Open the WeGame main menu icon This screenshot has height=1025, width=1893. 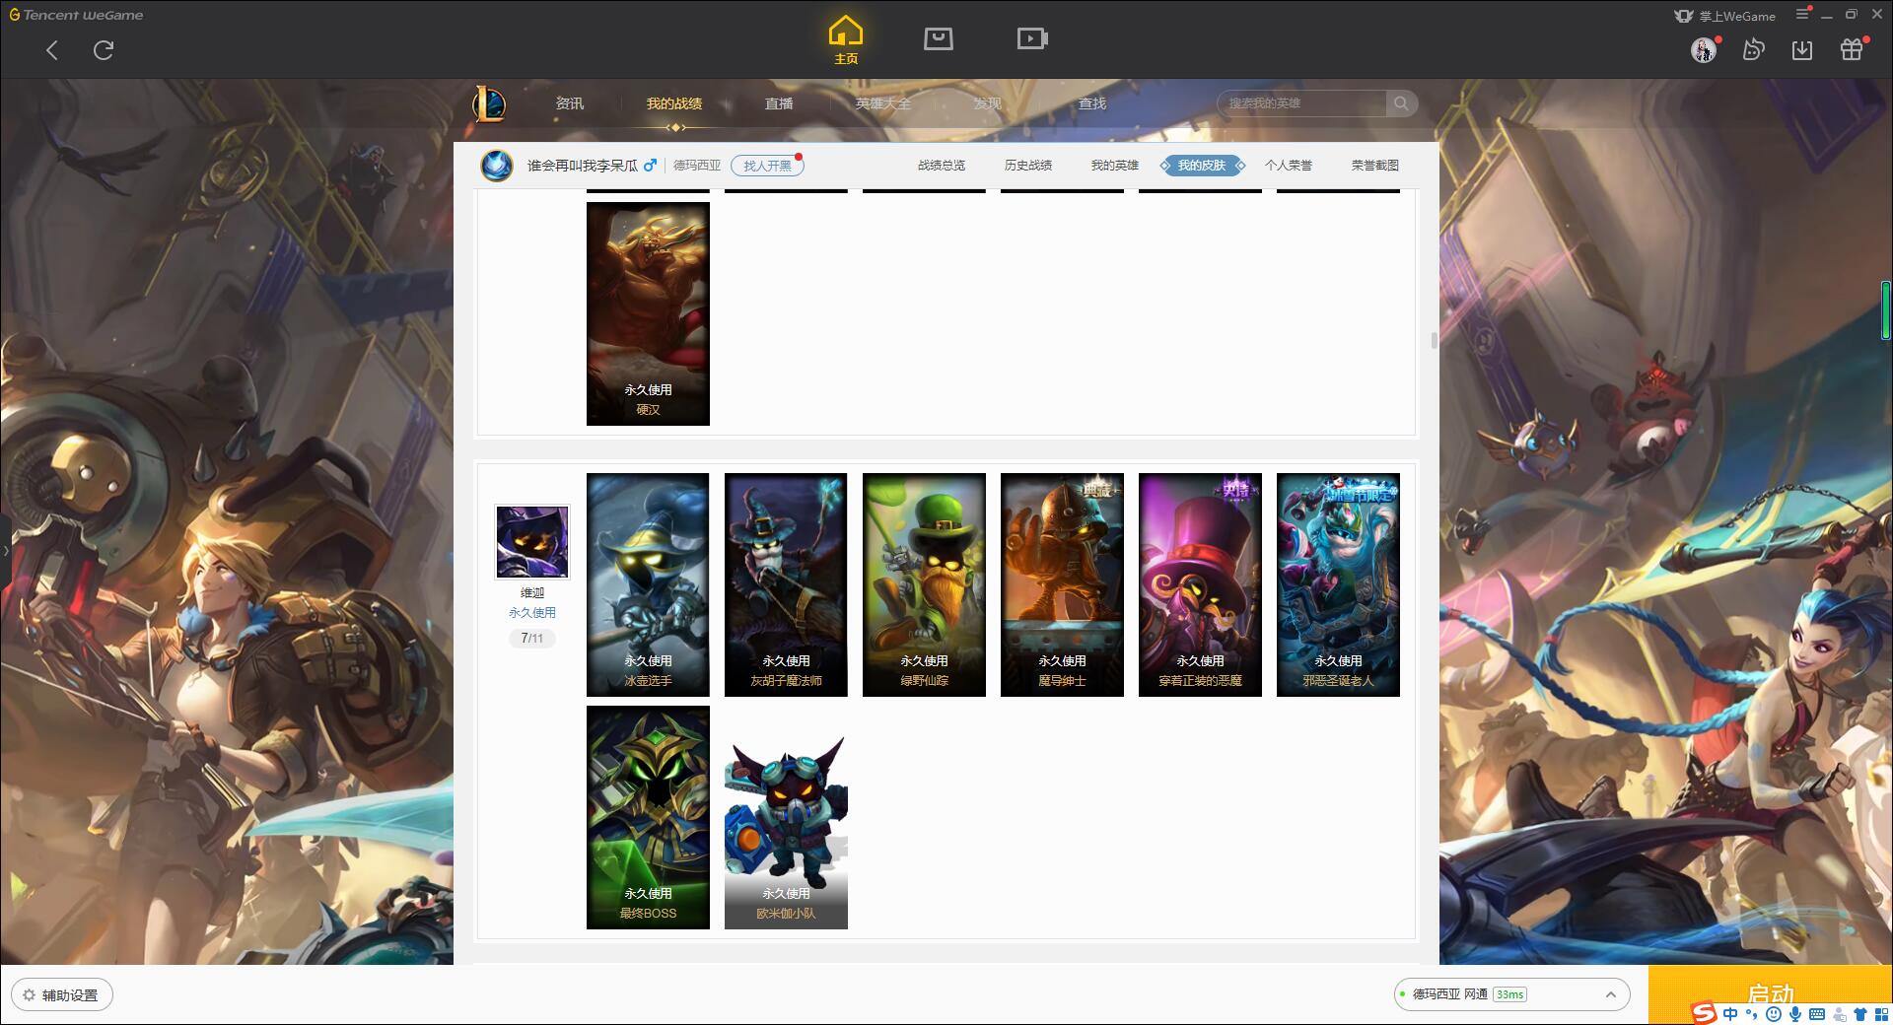[1802, 15]
